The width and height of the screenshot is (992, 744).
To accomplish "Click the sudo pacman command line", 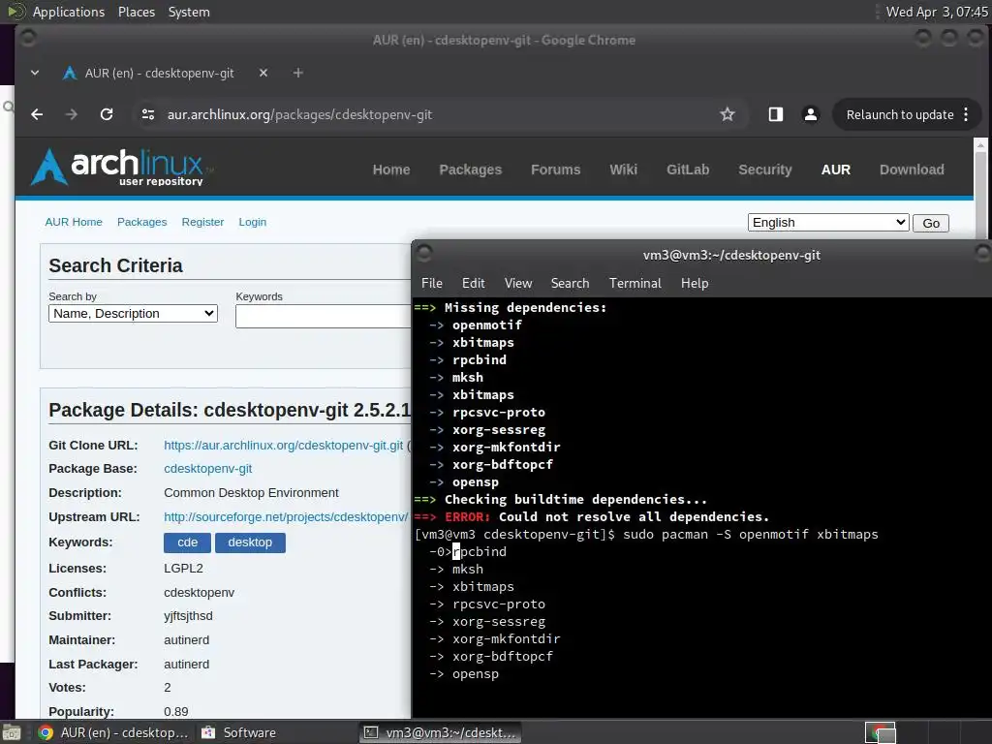I will [x=646, y=534].
